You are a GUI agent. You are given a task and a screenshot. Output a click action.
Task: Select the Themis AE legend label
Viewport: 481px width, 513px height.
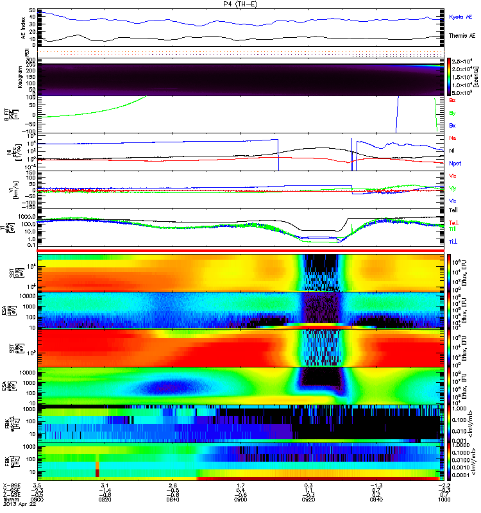[x=462, y=36]
